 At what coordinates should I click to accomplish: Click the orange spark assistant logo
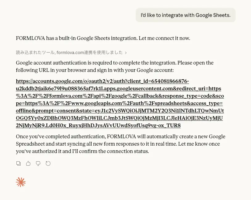tap(21, 182)
